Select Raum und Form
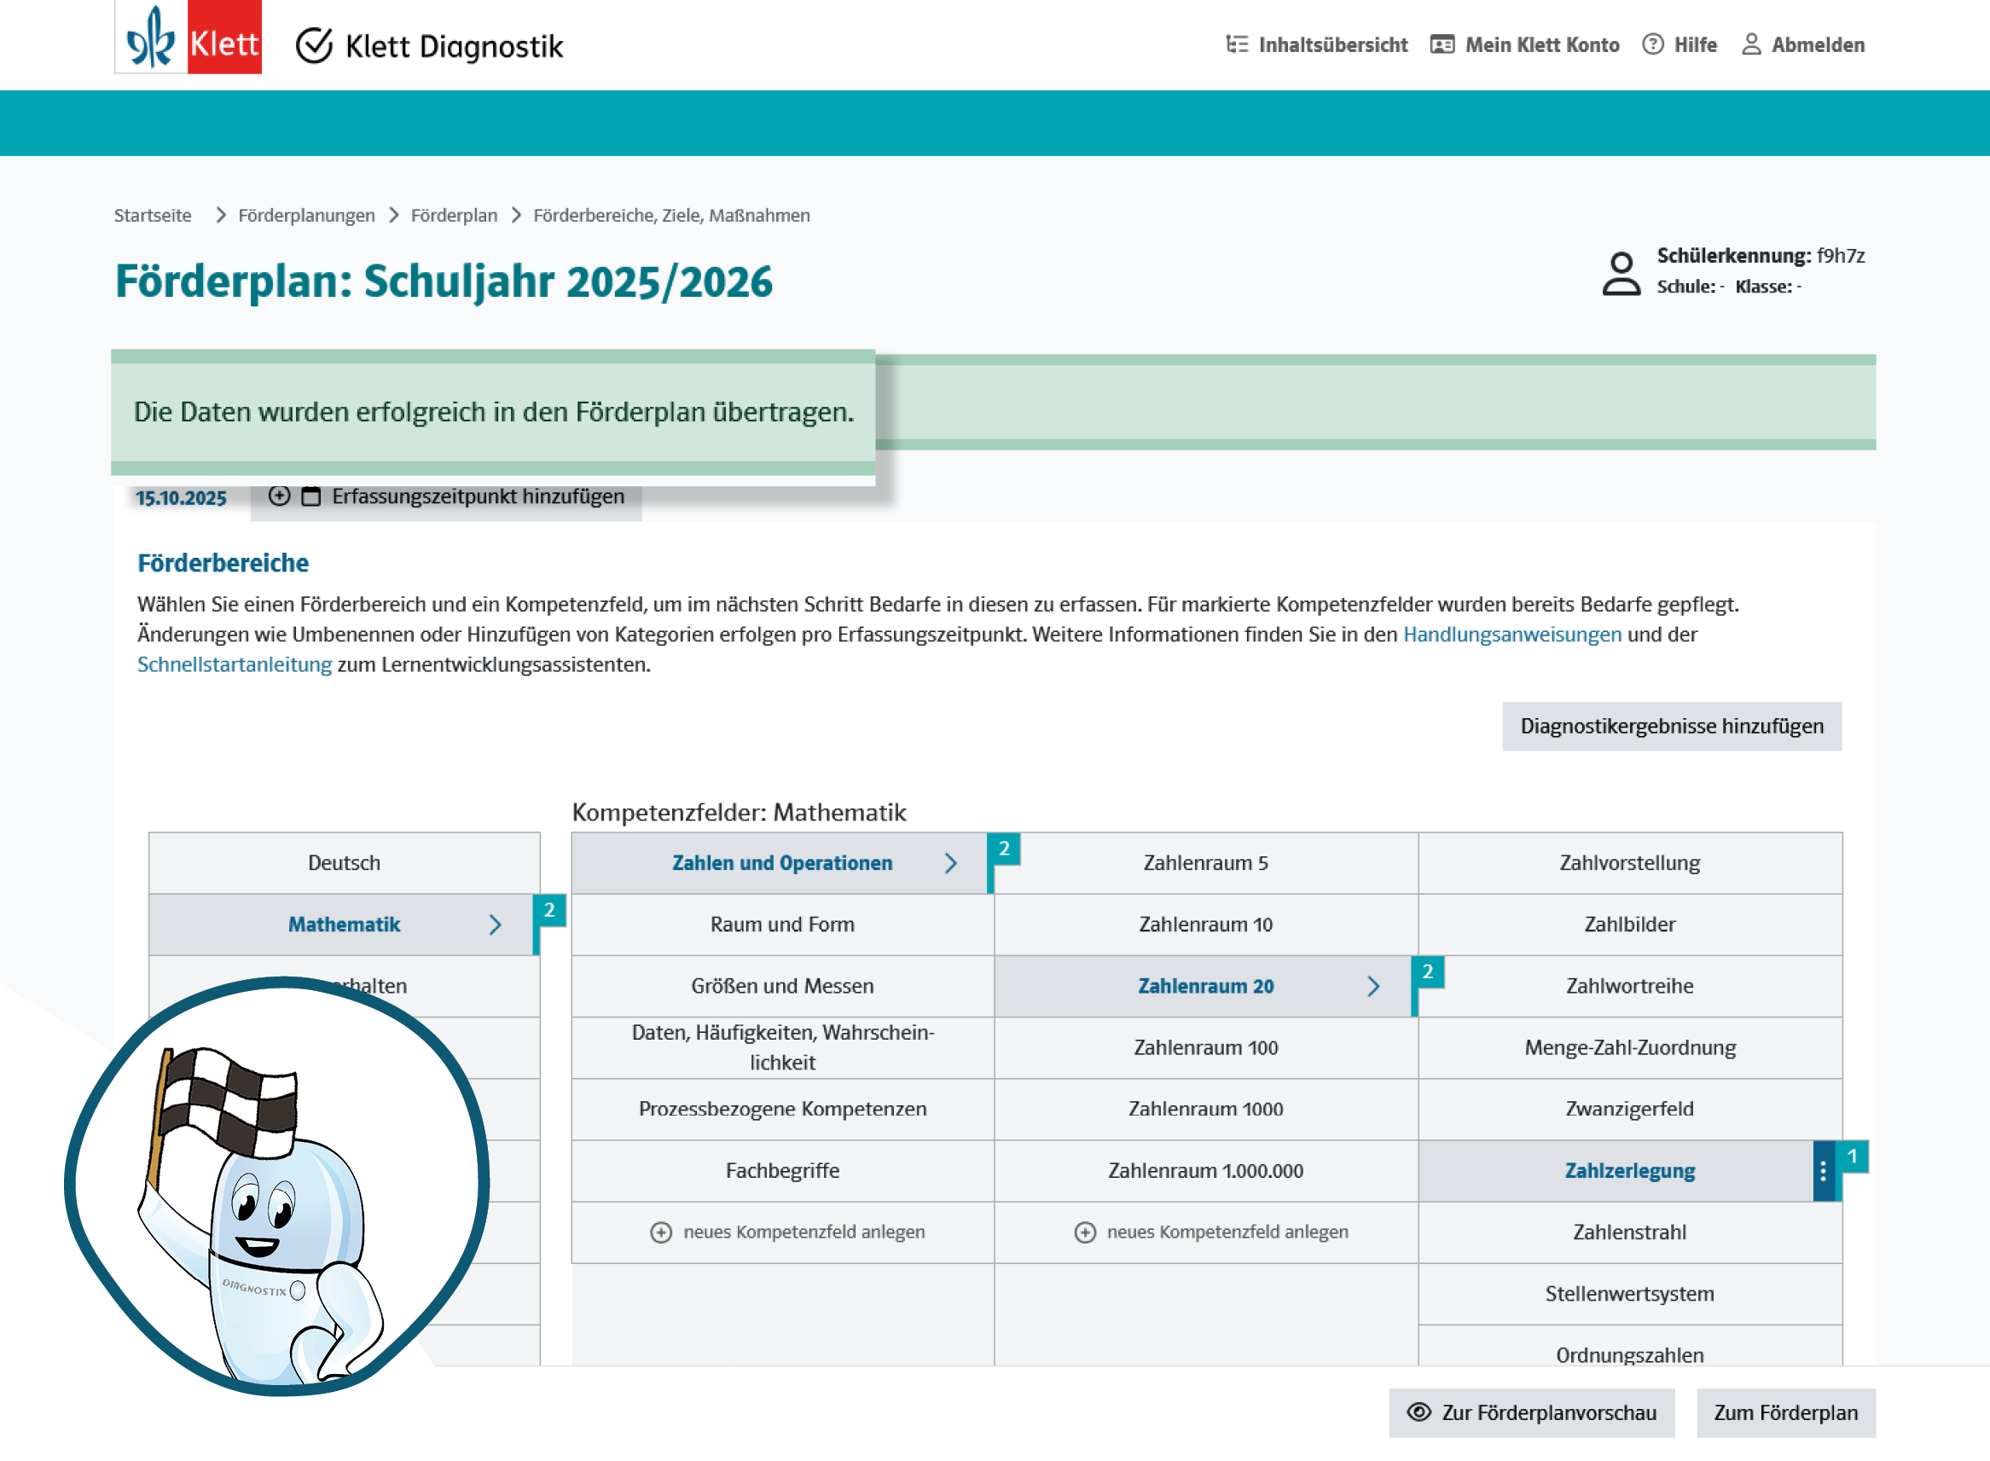This screenshot has height=1461, width=1990. tap(783, 925)
